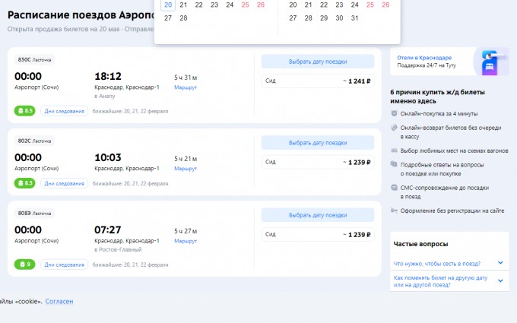Screen dimensions: 517x323
Task: Pick date 28 in the left calendar month
Action: click(183, 17)
